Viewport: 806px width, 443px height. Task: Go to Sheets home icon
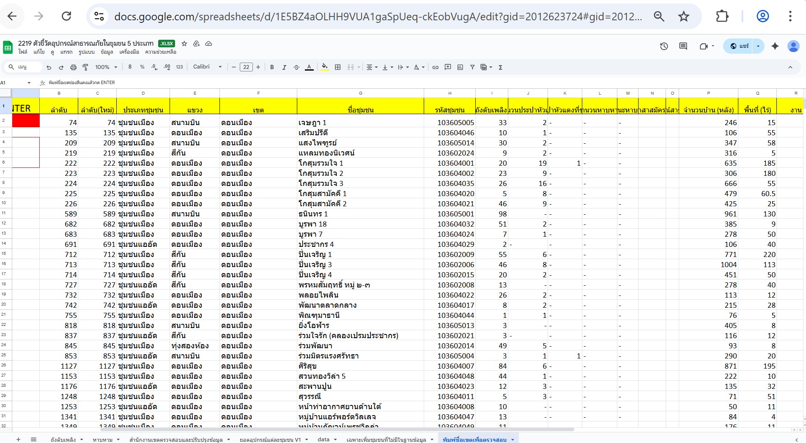8,47
